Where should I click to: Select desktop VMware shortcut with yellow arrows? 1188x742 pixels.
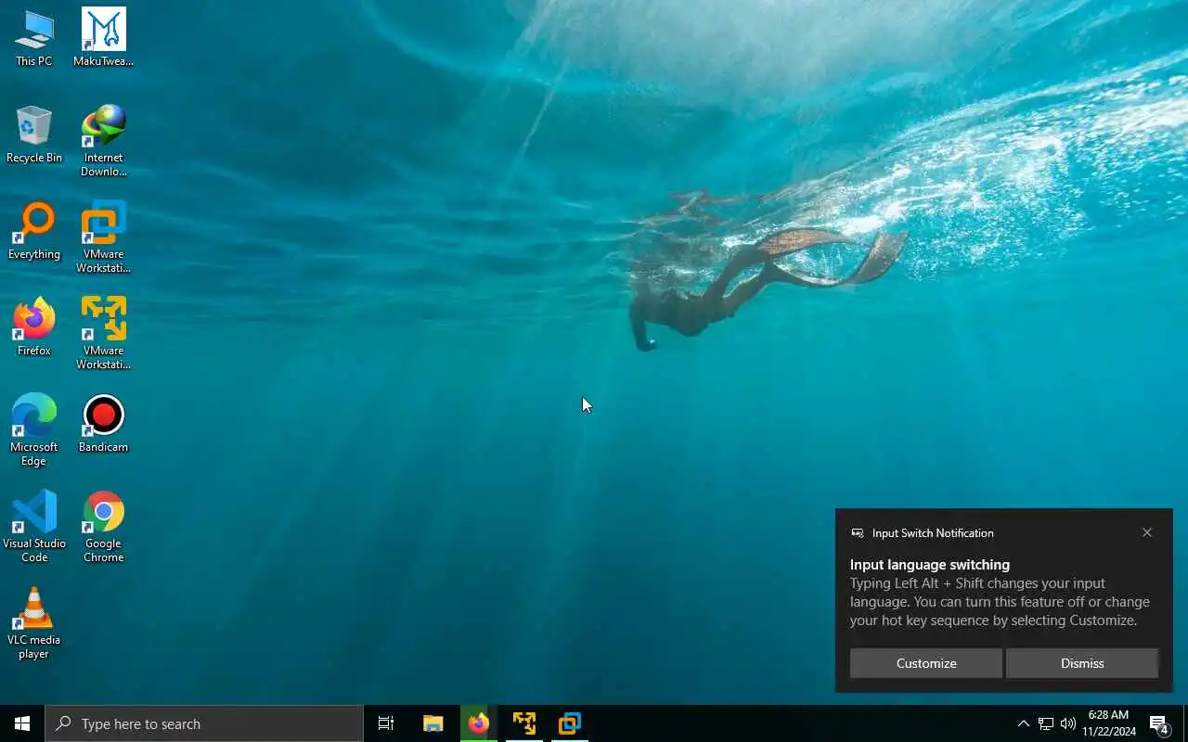tap(103, 334)
